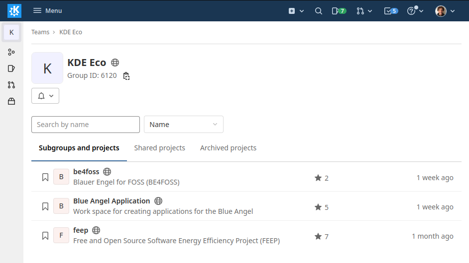
Task: Open merge requests icon in left sidebar
Action: 11,85
